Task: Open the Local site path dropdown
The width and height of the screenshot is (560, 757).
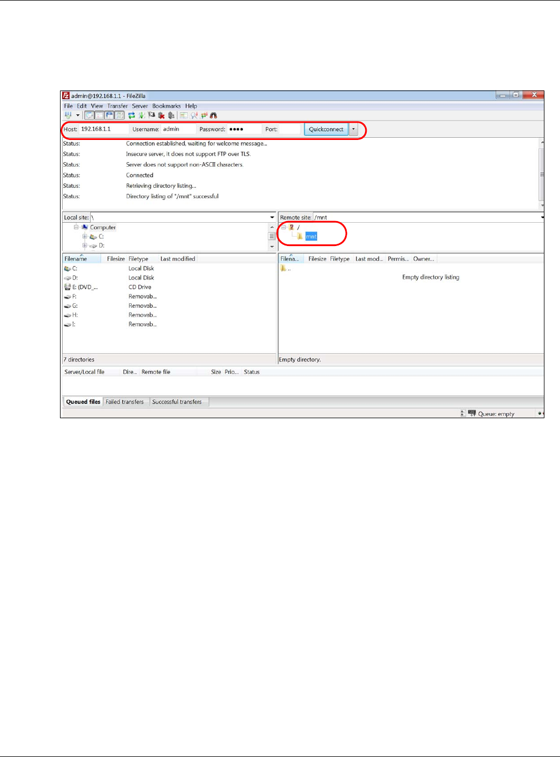Action: [272, 217]
